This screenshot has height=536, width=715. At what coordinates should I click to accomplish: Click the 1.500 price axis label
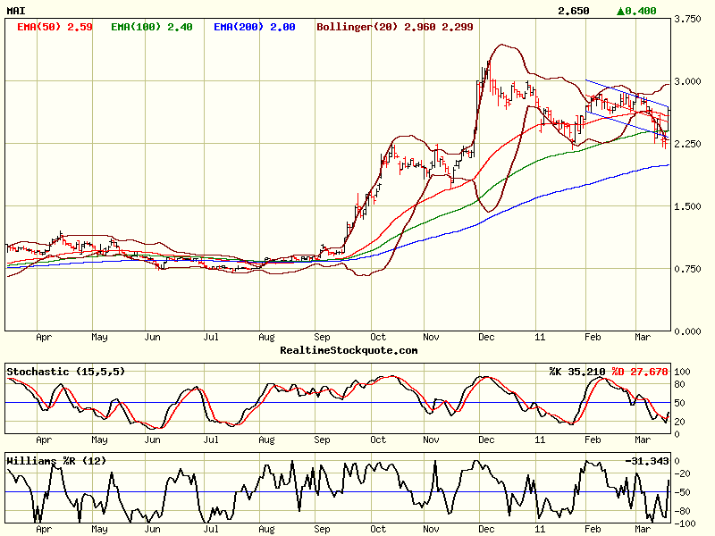point(687,206)
